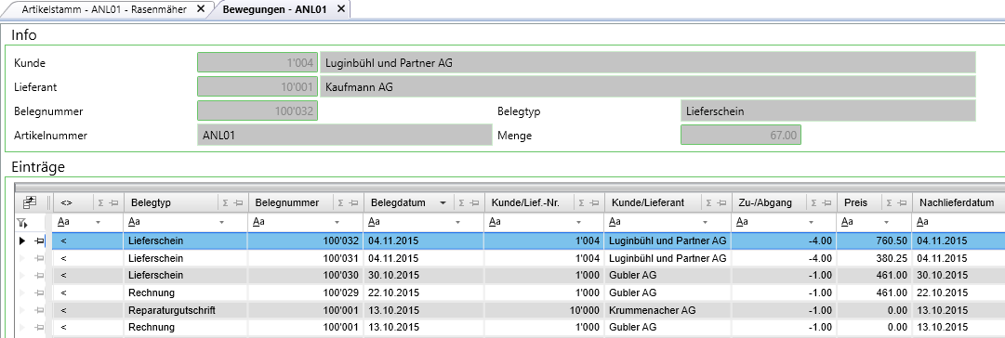The height and width of the screenshot is (338, 1005).
Task: Click the Lieferant name field Kaufmann AG
Action: pyautogui.click(x=647, y=86)
